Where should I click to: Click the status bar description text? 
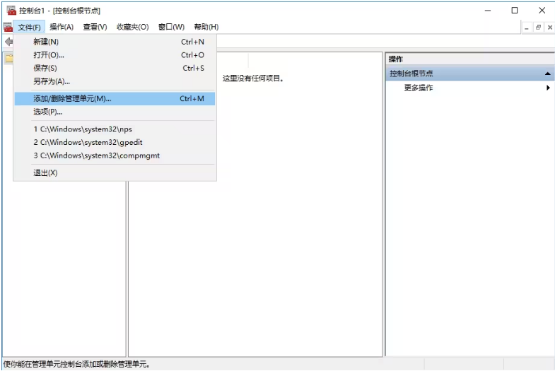(x=76, y=364)
